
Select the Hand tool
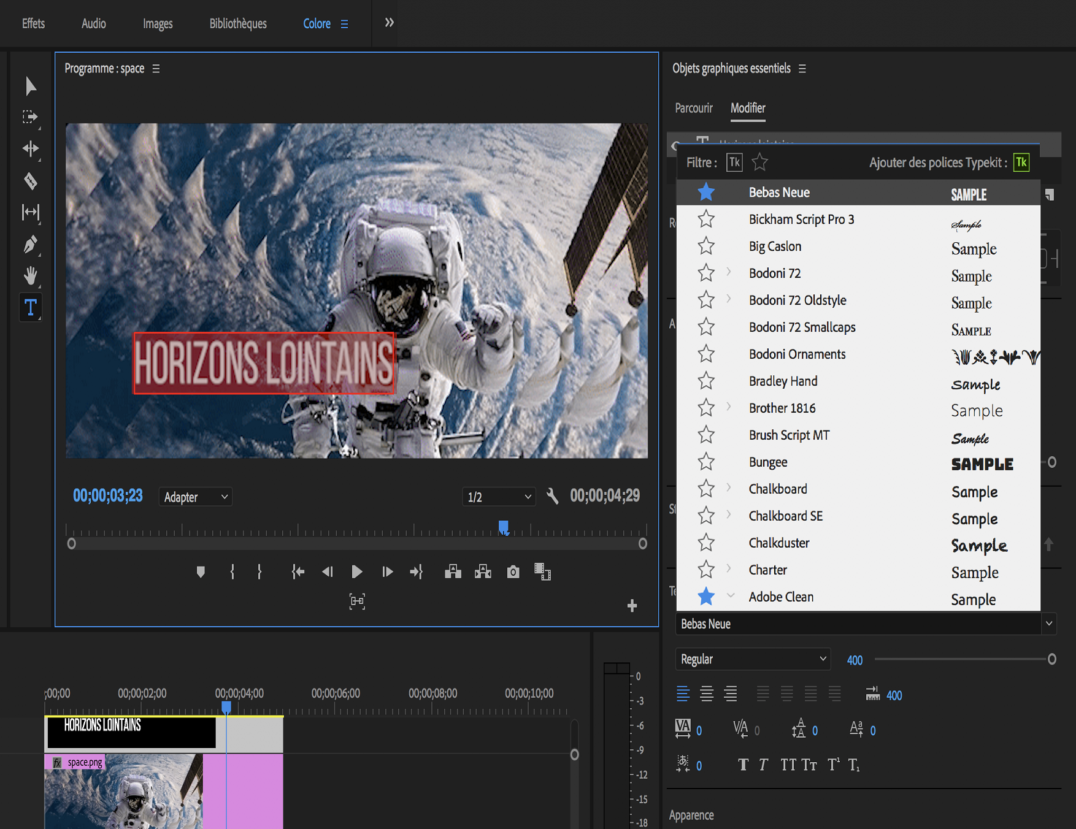coord(30,275)
